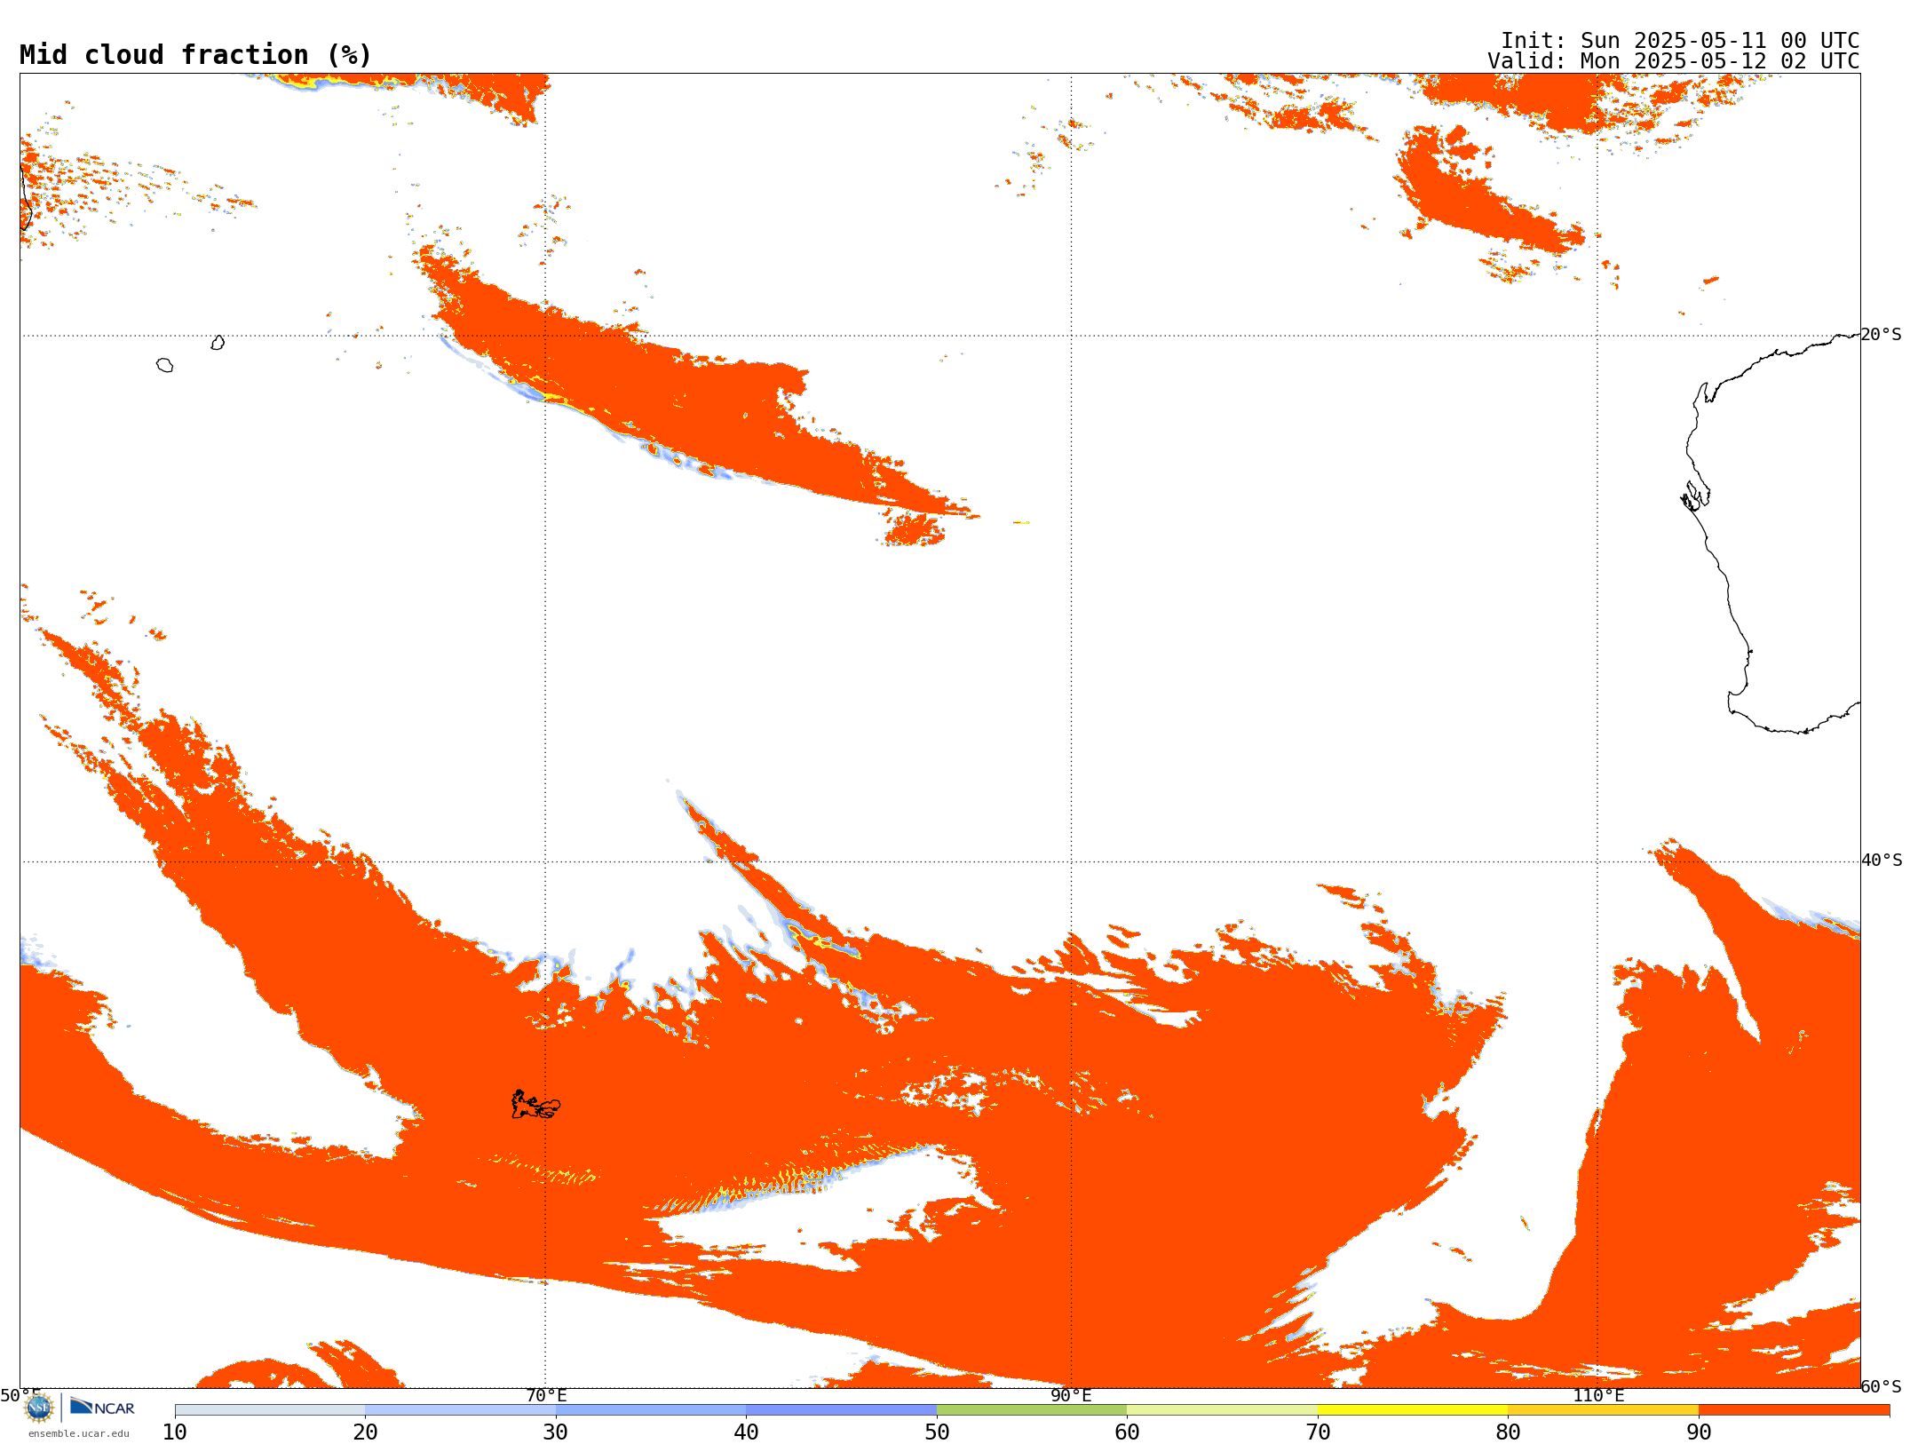Click the '40' color bar tick label

point(746,1432)
